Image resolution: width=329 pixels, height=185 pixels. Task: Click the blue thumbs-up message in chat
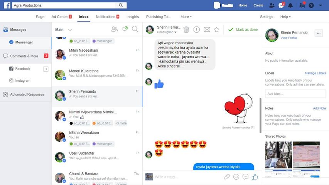(159, 84)
